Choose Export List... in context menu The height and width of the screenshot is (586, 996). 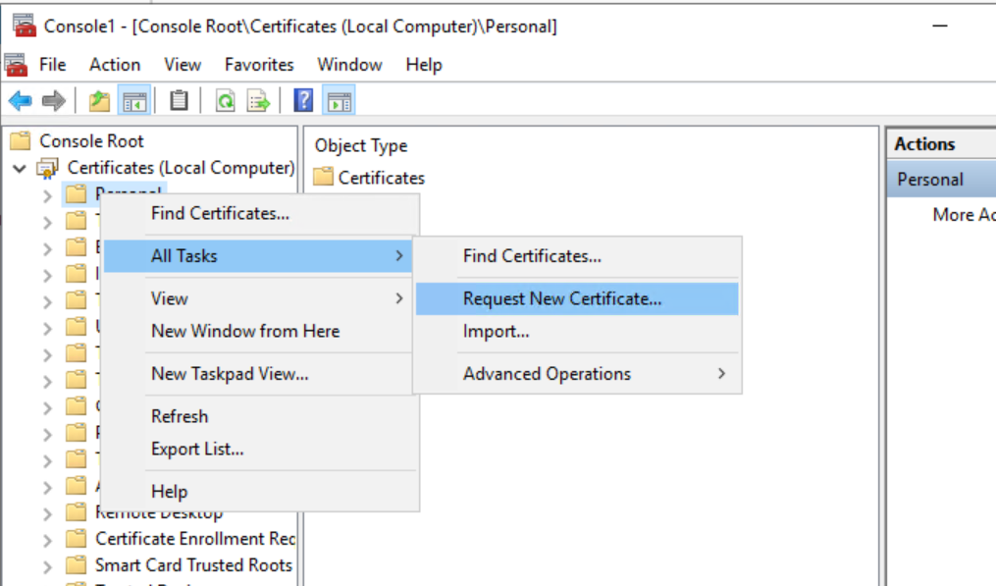point(260,449)
